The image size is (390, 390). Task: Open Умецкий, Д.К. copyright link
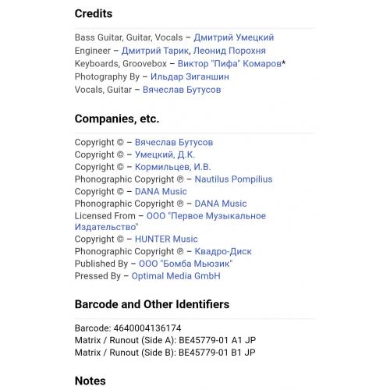[165, 154]
